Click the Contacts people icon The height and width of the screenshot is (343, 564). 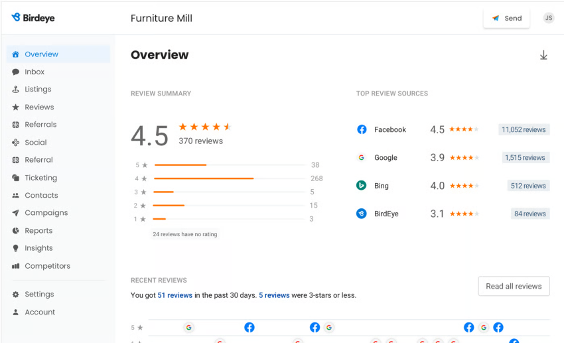pos(15,196)
